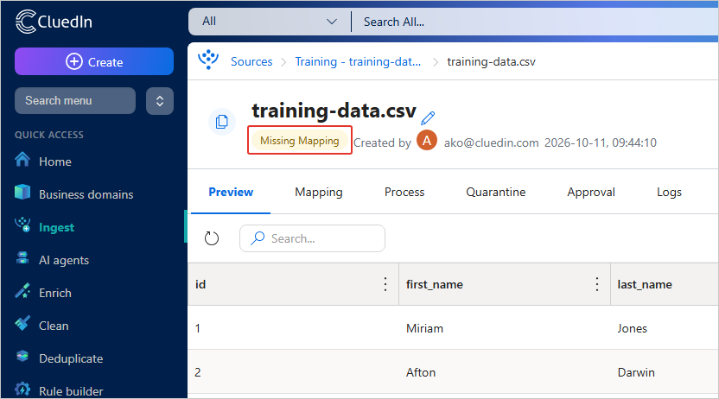Toggle the sidebar menu expand/collapse button
The image size is (719, 399).
point(160,101)
